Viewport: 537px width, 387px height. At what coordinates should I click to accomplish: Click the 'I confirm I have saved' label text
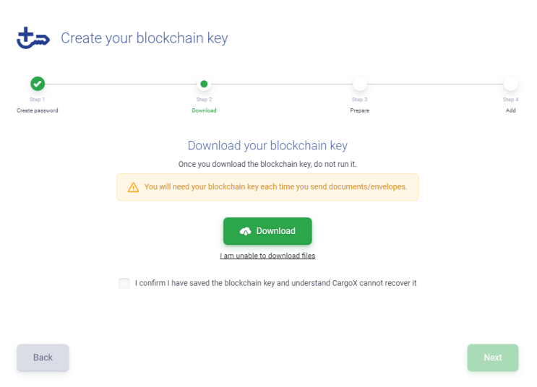[276, 283]
